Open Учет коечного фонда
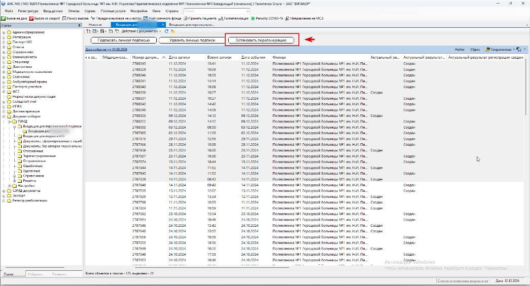The height and width of the screenshot is (286, 530). (x=162, y=19)
